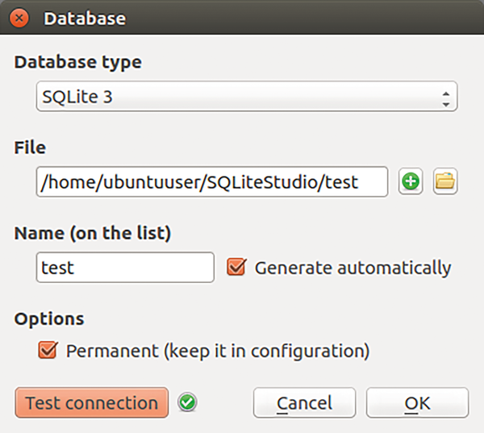Click the Cancel button
This screenshot has width=484, height=433.
coord(304,402)
